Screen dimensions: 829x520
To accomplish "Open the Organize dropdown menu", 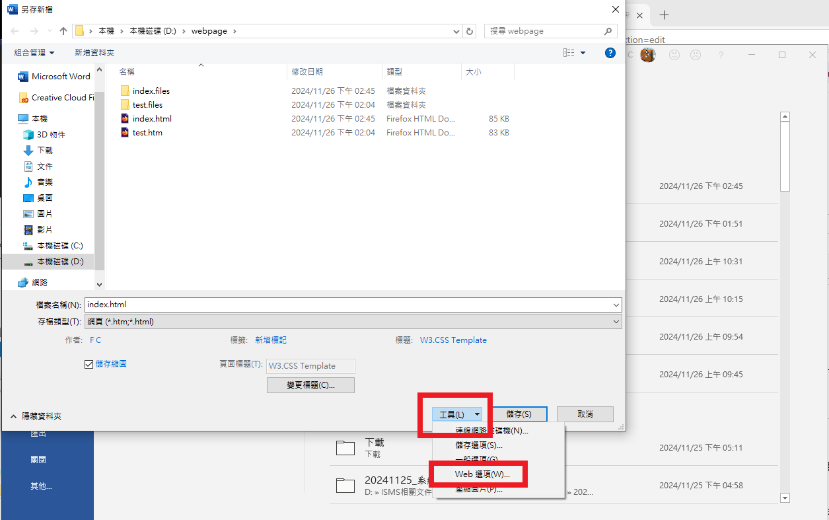I will [34, 53].
